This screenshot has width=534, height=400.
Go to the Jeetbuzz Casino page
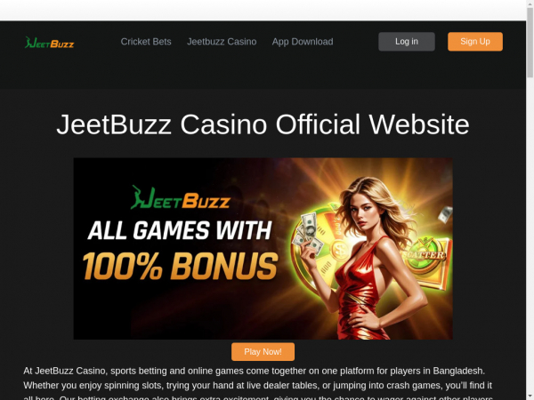(x=222, y=42)
